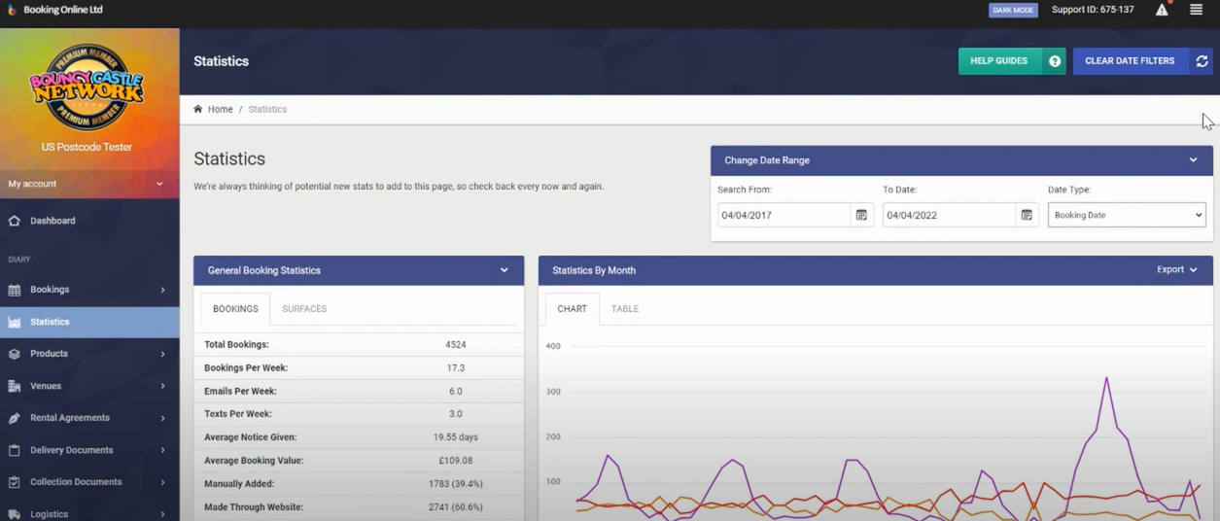Click the Logistics truck icon

coord(14,514)
